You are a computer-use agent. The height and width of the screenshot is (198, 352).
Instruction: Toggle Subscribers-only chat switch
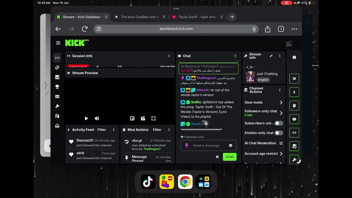(x=279, y=123)
